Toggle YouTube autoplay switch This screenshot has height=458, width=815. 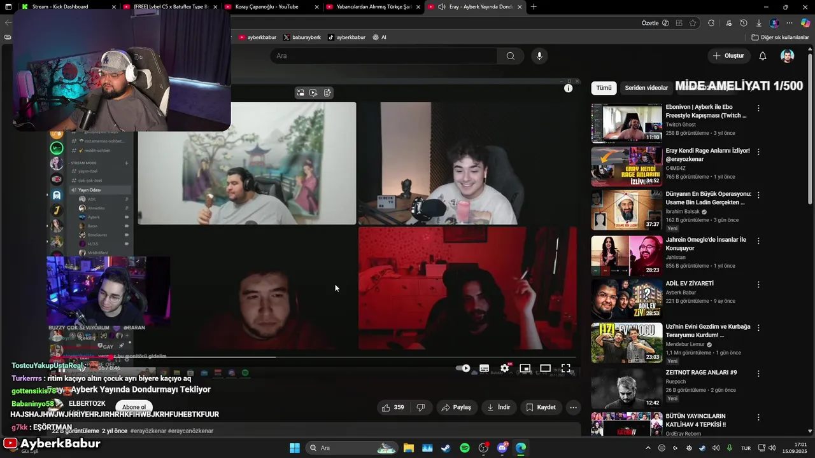[x=463, y=368]
